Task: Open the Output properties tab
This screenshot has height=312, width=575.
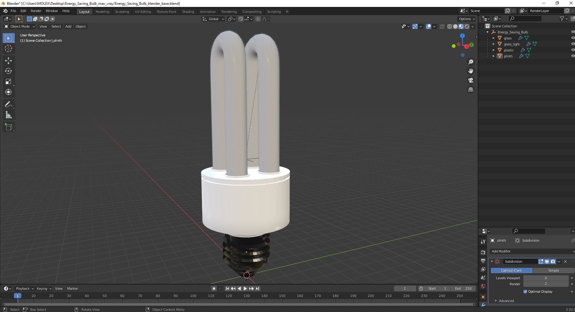Action: pyautogui.click(x=483, y=261)
